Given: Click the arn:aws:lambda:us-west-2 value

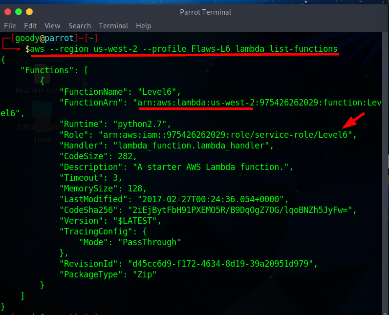Looking at the screenshot, I should click(x=196, y=103).
